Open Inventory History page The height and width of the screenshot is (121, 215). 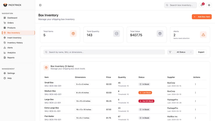click(18, 43)
